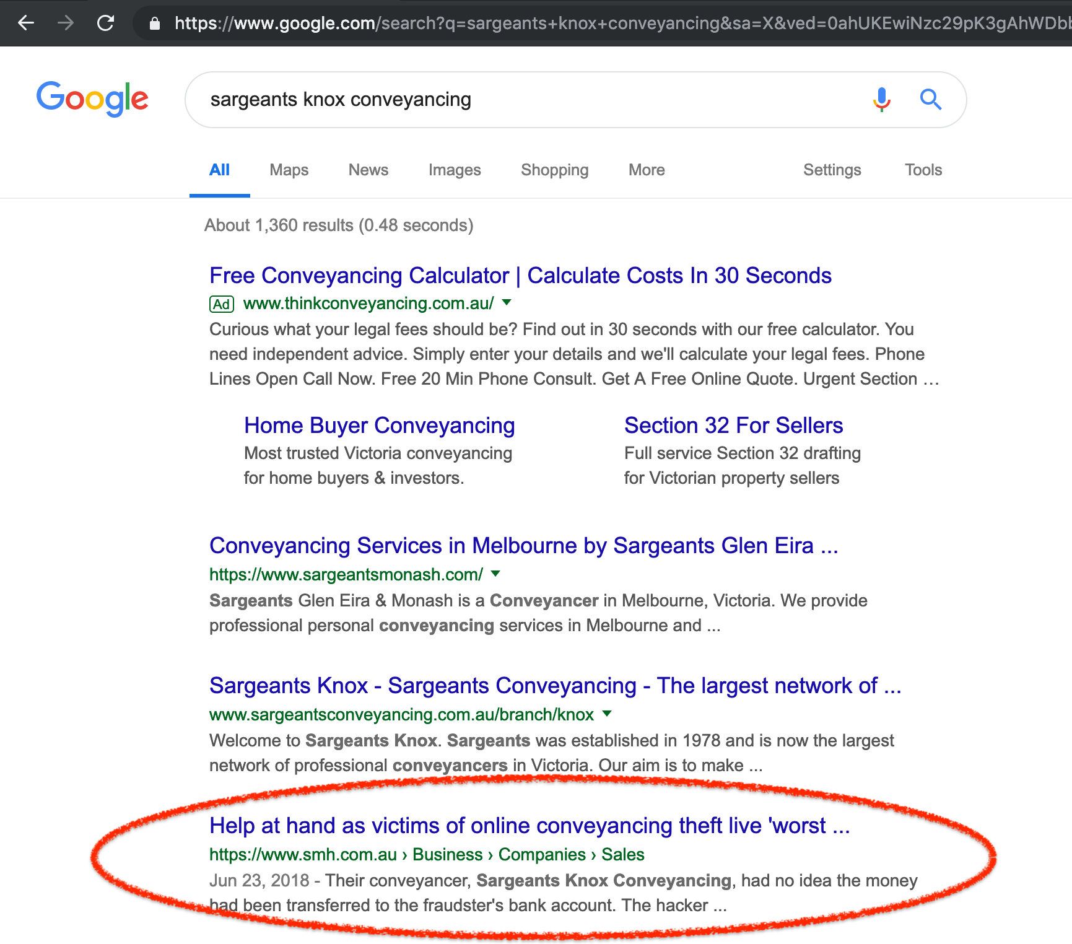
Task: Open the smh.com.au conveyancing theft article
Action: (529, 826)
